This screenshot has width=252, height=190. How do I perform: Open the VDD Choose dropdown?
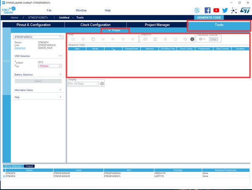tap(50, 66)
